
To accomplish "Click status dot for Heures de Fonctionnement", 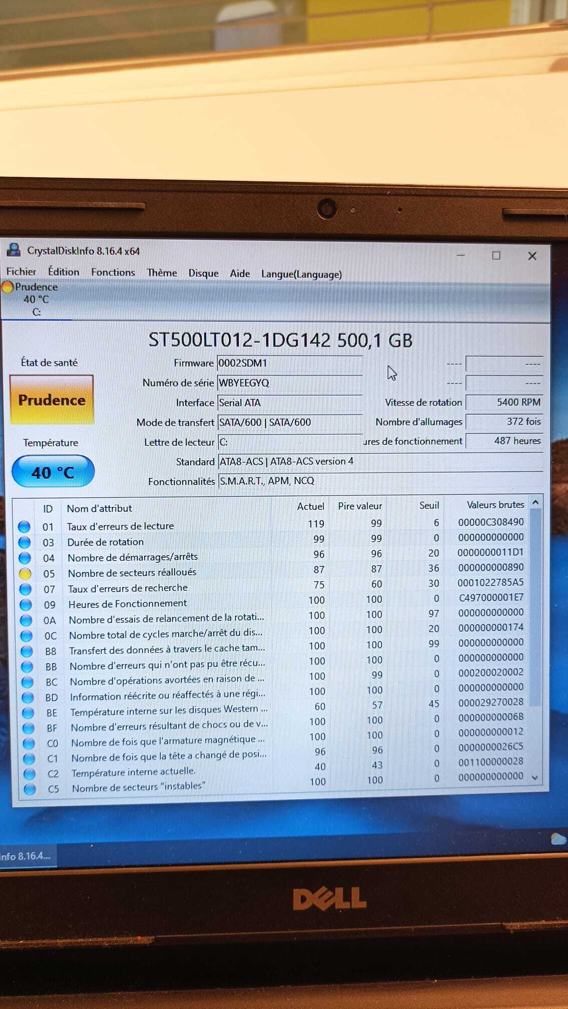I will click(x=26, y=604).
